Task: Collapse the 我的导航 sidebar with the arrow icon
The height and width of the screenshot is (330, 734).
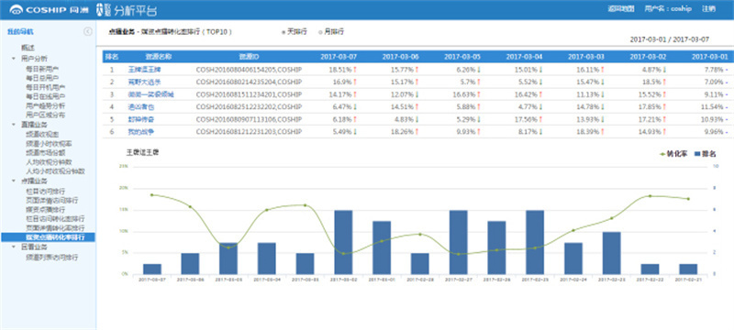Action: tap(87, 32)
